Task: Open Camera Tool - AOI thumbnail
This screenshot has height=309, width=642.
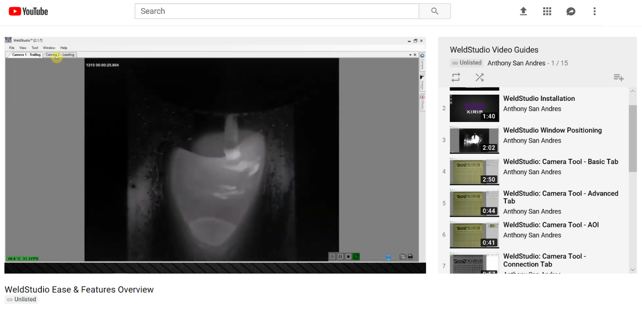Action: pyautogui.click(x=474, y=235)
